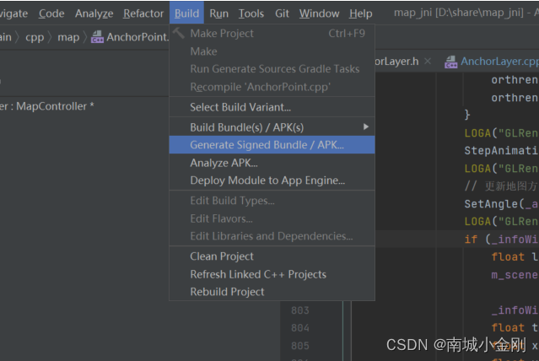Open the Help menu
This screenshot has width=539, height=361.
tap(360, 13)
